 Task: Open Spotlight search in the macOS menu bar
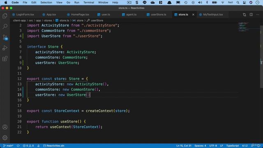click(238, 2)
